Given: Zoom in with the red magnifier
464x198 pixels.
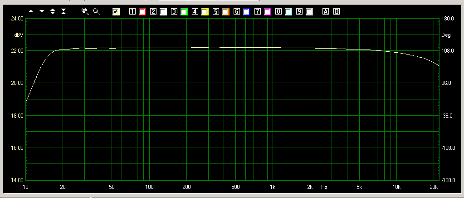Looking at the screenshot, I should [x=85, y=11].
